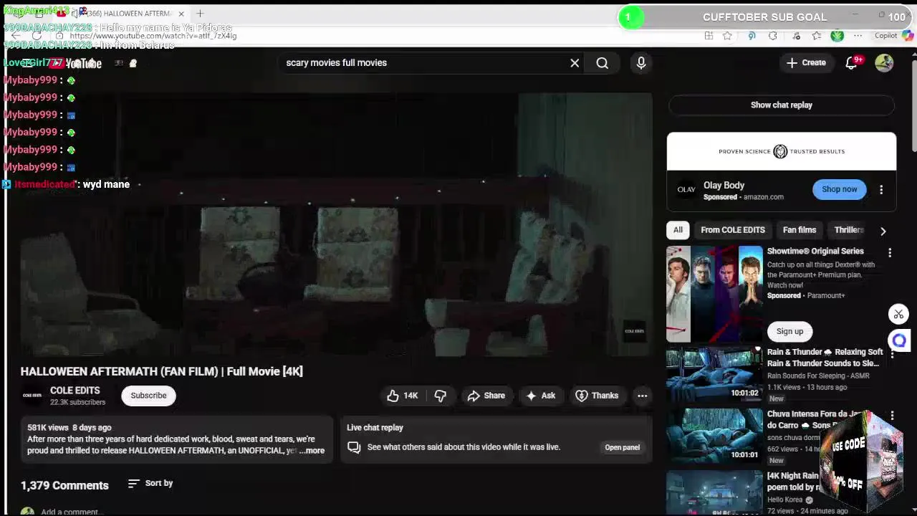The height and width of the screenshot is (516, 917).
Task: Go to the YouTube home logo
Action: coord(75,64)
